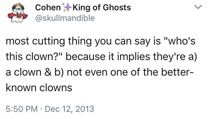Viewport: 209px width, 119px height.
Task: Click the word 'known' on last line
Action: pyautogui.click(x=19, y=88)
